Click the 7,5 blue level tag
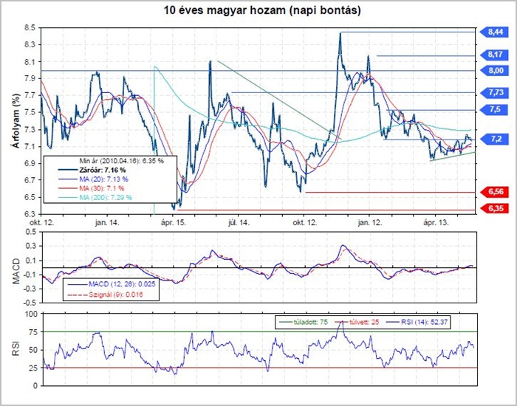 pyautogui.click(x=495, y=109)
